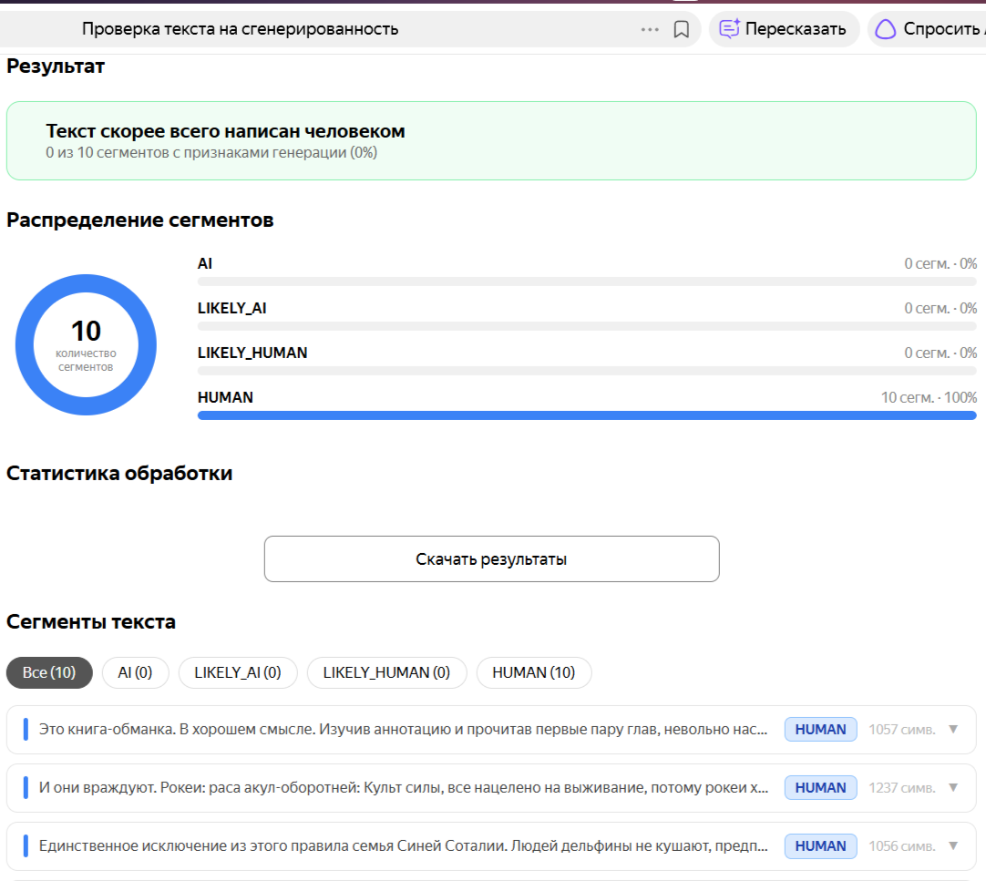Click HUMAN badge on the 1056 симв. segment
986x881 pixels.
[821, 845]
